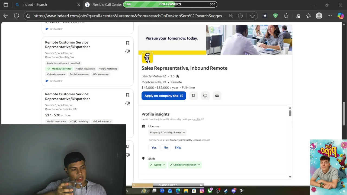
Task: Add this page to favorites star
Action: pos(252,16)
